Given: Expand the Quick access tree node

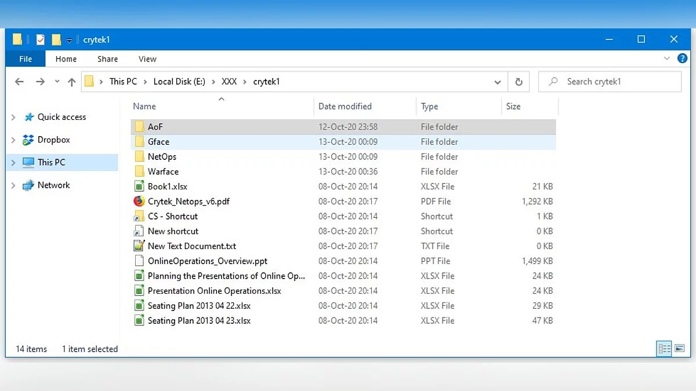Looking at the screenshot, I should point(13,117).
